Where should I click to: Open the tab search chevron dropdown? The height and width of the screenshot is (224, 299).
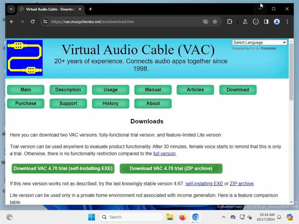point(11,9)
